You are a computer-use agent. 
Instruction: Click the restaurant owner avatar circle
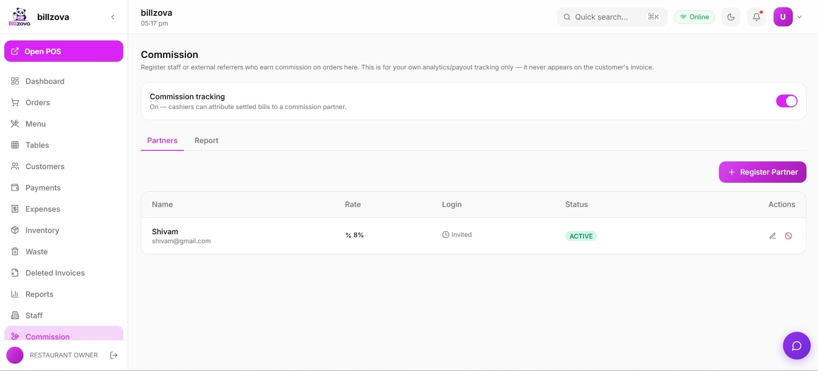(x=15, y=355)
